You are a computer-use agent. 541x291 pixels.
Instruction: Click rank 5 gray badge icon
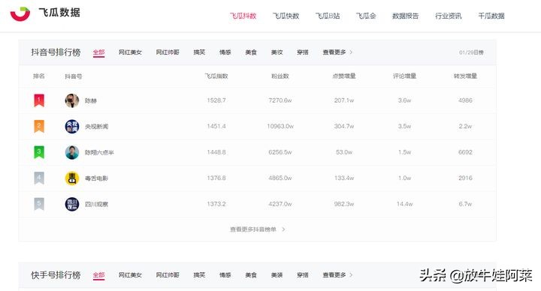tap(39, 204)
